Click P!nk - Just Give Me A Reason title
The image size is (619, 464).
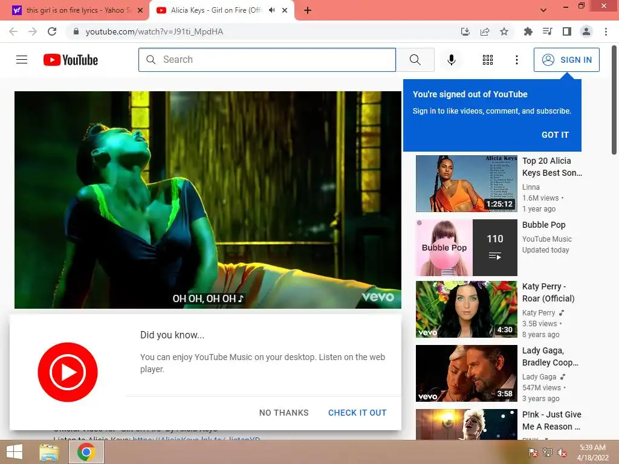point(551,420)
